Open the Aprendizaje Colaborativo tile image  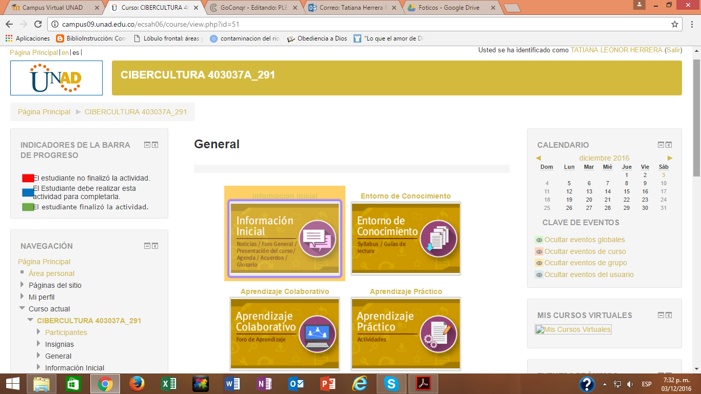point(285,333)
